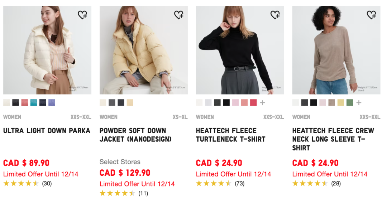Select yellow swatch on Crew Neck Long Sleeve

[340, 103]
